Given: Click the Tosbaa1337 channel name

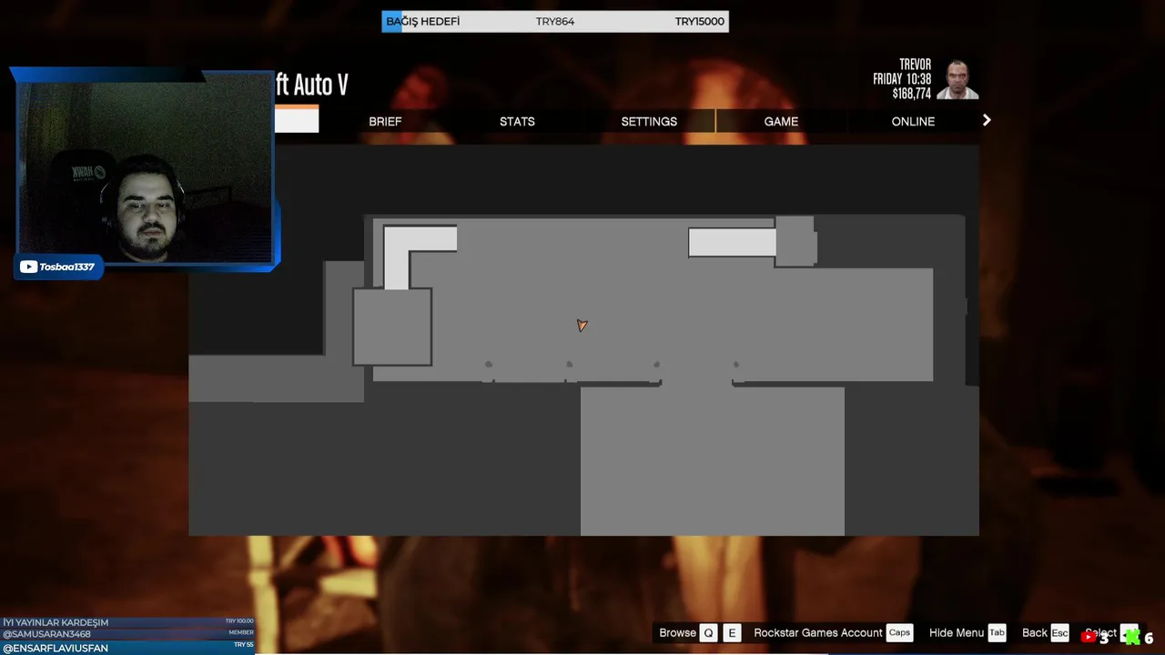Looking at the screenshot, I should tap(66, 267).
